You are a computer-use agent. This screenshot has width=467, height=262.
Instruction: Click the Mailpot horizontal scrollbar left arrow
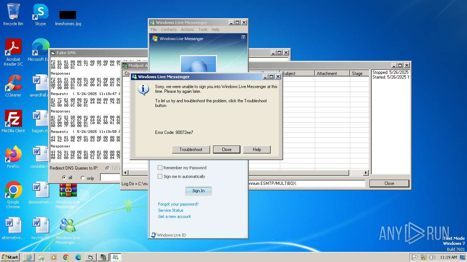click(126, 173)
